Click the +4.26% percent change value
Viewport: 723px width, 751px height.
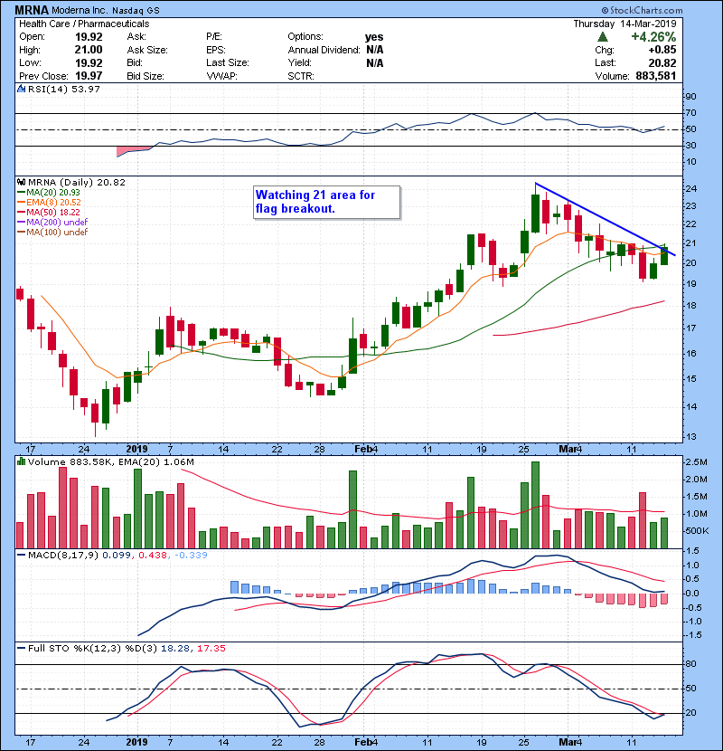click(653, 37)
